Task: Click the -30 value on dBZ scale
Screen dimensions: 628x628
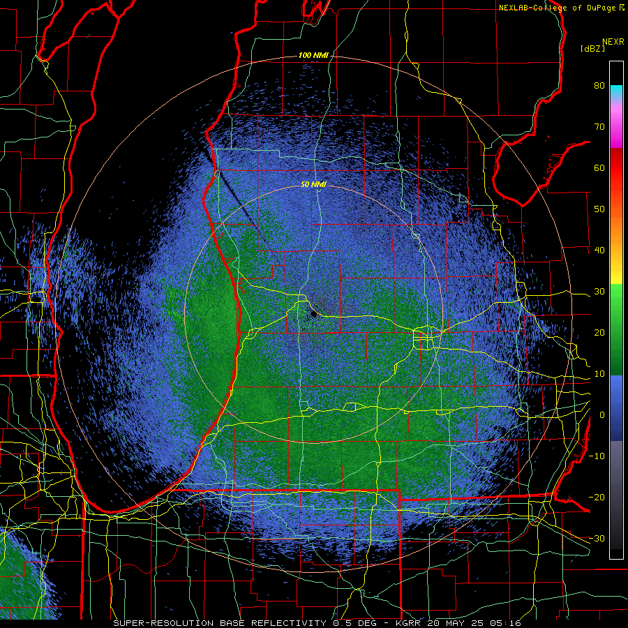Action: tap(597, 538)
